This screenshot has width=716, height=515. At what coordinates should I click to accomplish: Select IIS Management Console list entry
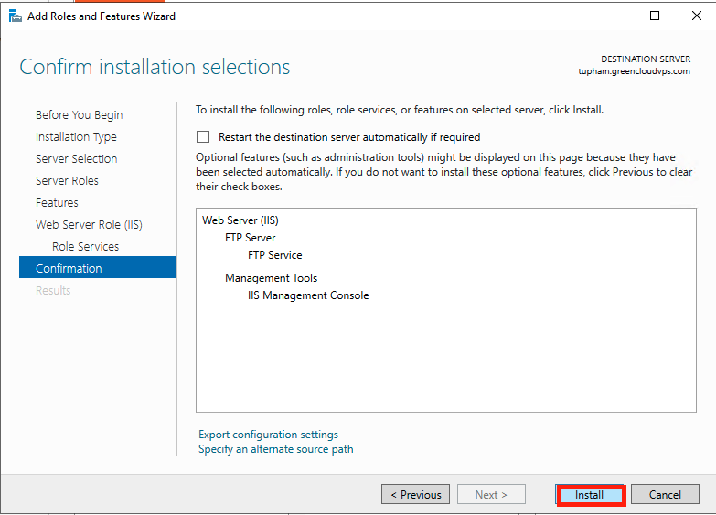click(x=308, y=295)
